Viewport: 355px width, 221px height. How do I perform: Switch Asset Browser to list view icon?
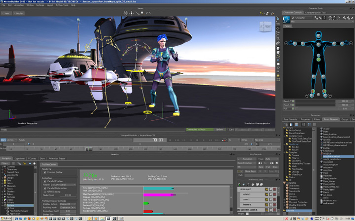(304, 124)
